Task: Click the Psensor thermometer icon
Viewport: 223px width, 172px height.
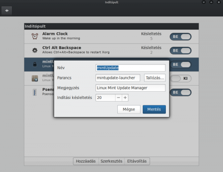Action: 35,92
